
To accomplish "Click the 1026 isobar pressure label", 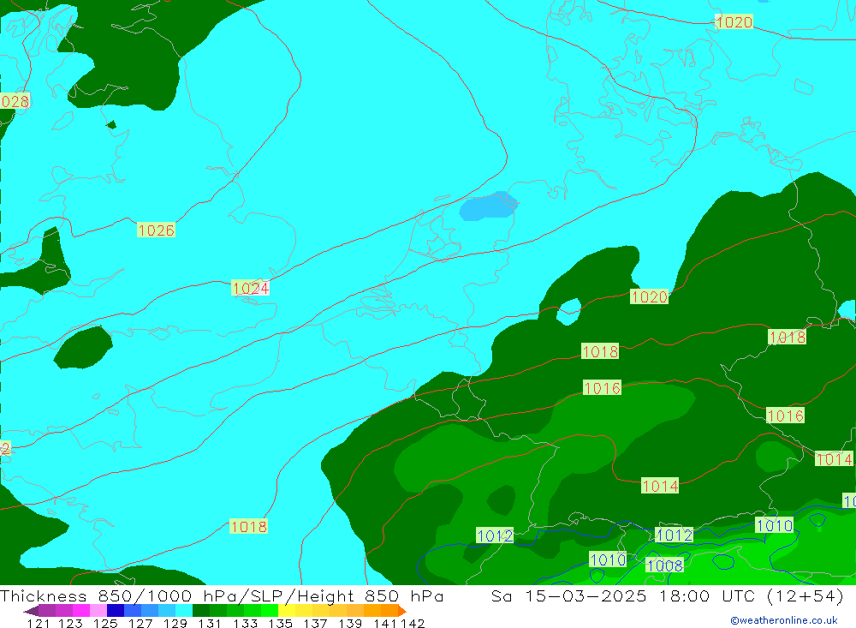I will point(156,230).
